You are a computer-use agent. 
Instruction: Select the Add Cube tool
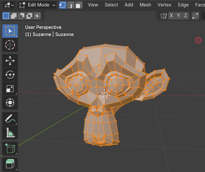pos(10,148)
